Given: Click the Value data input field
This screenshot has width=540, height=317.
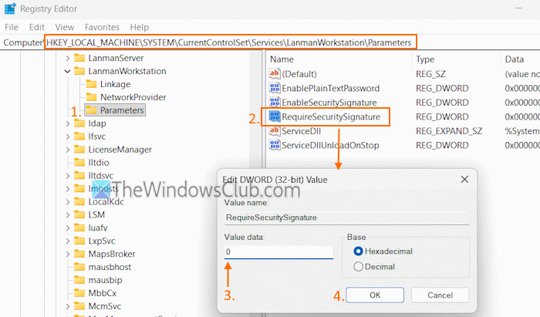Looking at the screenshot, I should 278,252.
